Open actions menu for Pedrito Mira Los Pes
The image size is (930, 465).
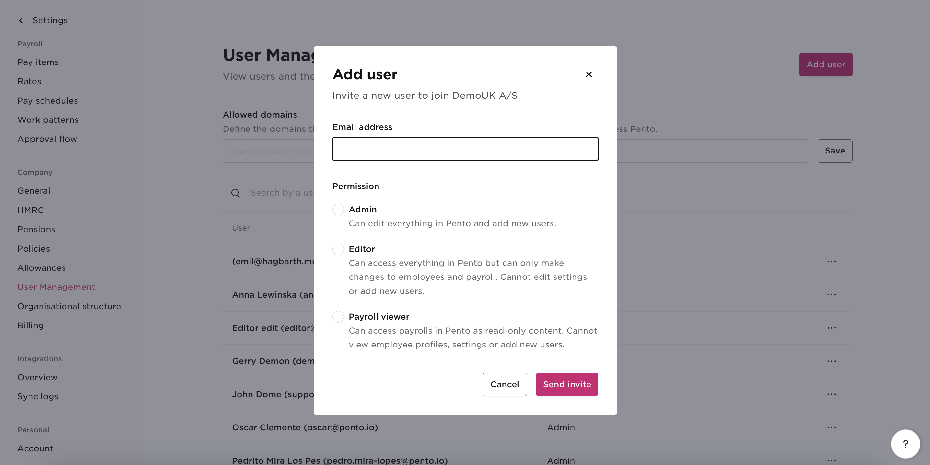[x=831, y=461]
